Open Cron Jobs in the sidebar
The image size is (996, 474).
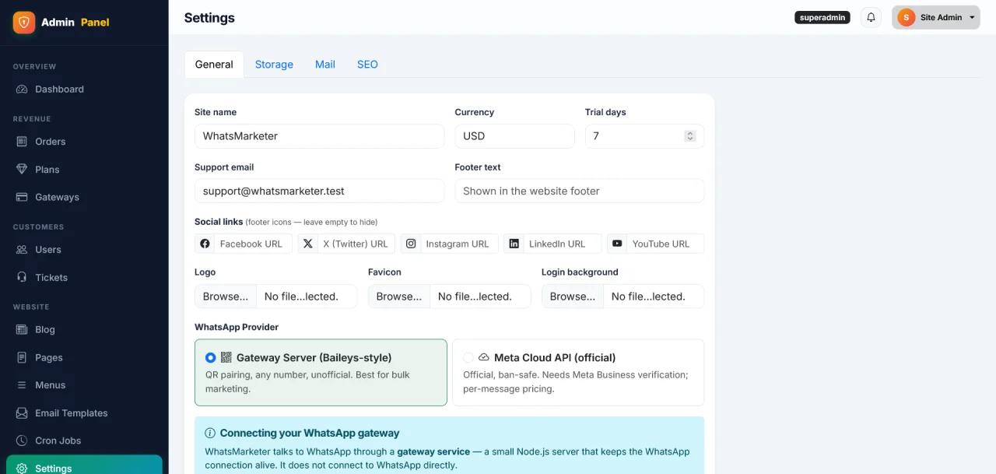point(84,441)
